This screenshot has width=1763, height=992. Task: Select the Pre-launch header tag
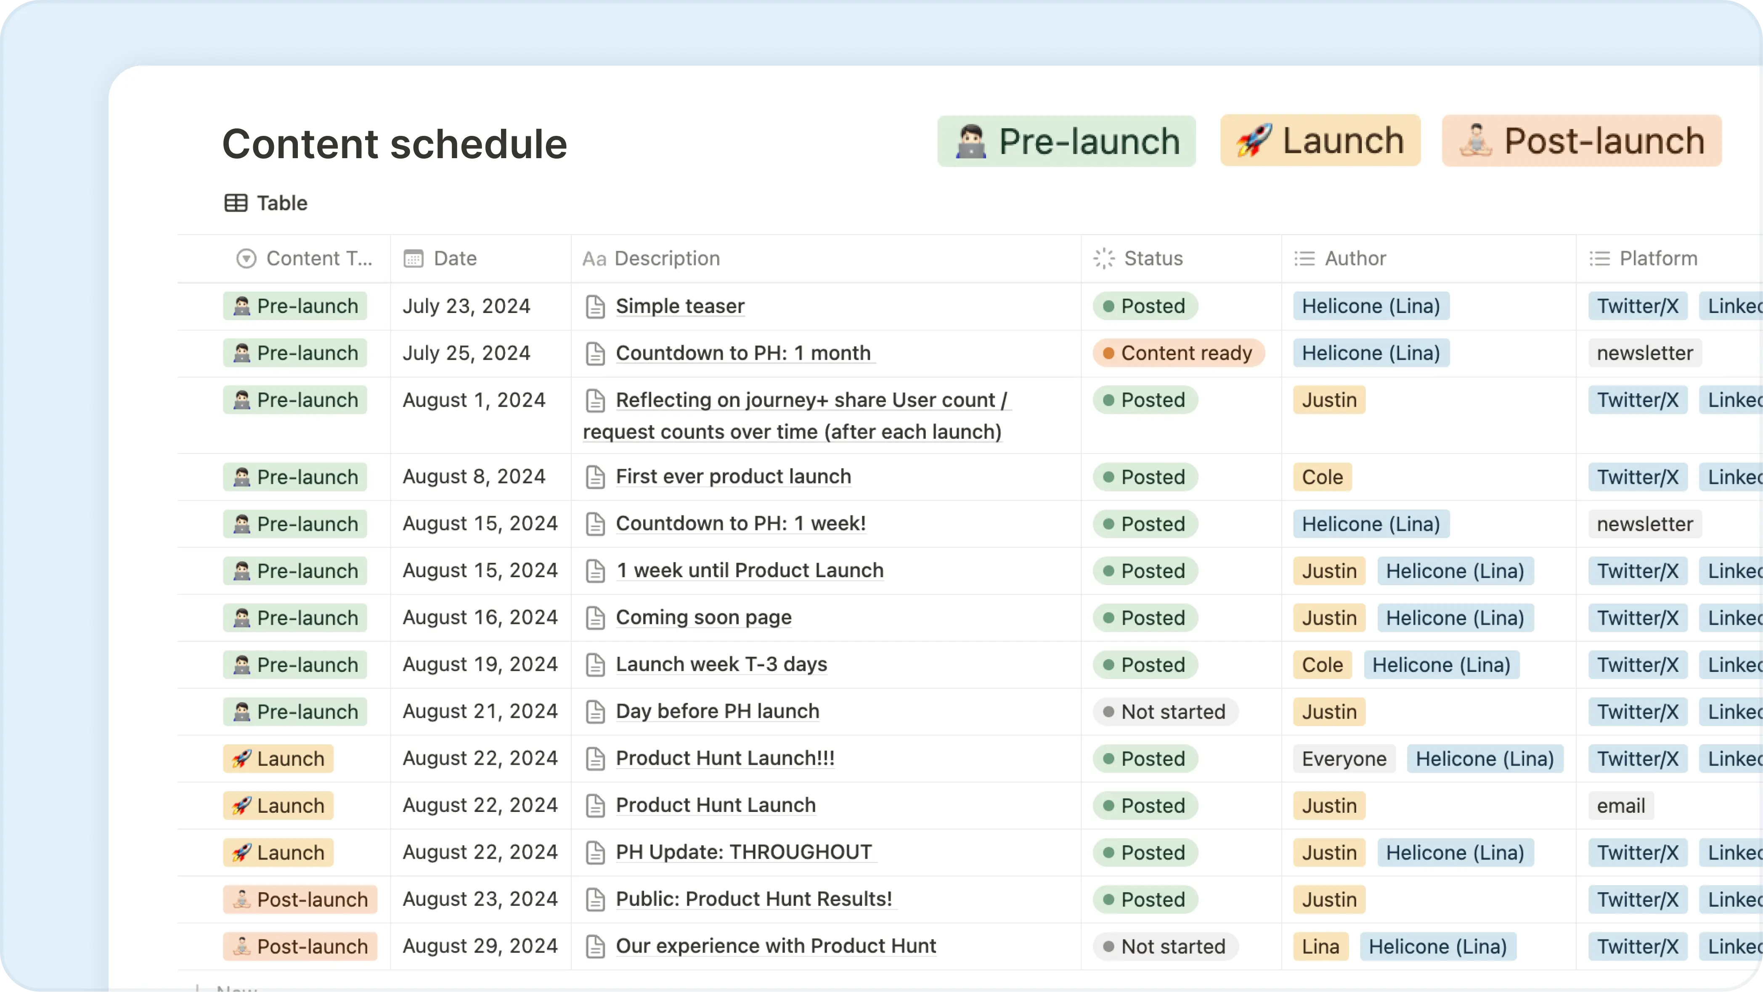pyautogui.click(x=1066, y=141)
